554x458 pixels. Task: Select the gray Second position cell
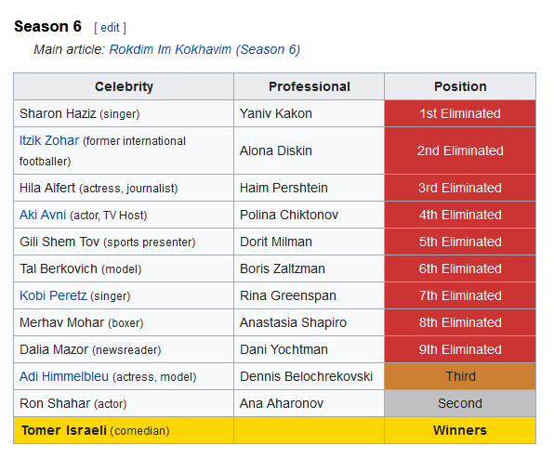click(460, 403)
